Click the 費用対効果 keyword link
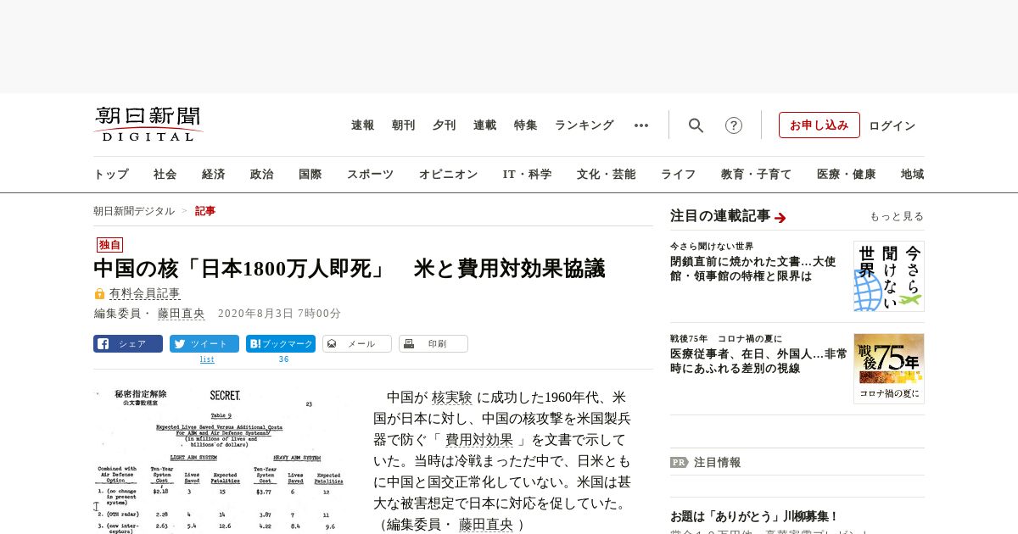Image resolution: width=1018 pixels, height=534 pixels. click(479, 440)
